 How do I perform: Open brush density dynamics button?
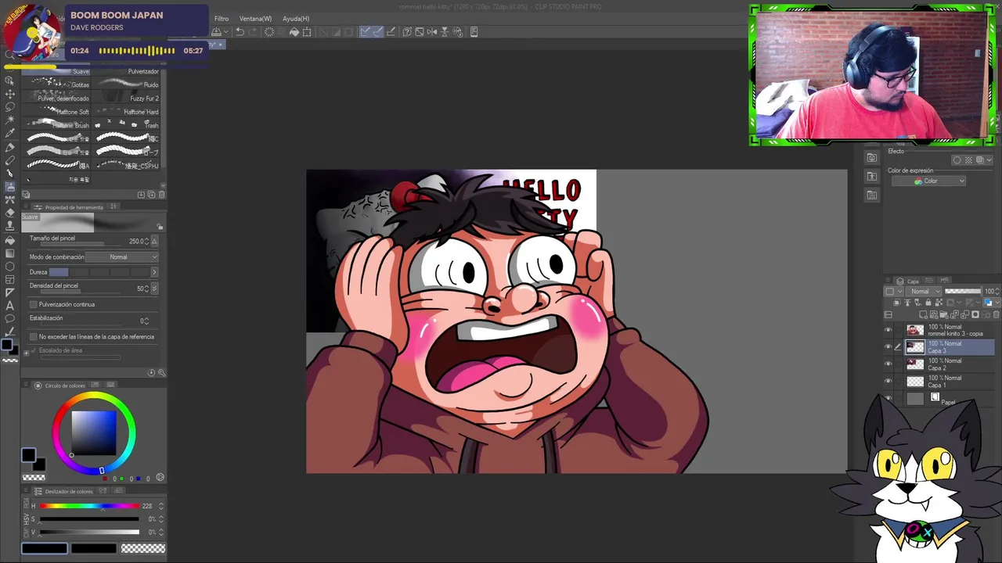click(154, 289)
